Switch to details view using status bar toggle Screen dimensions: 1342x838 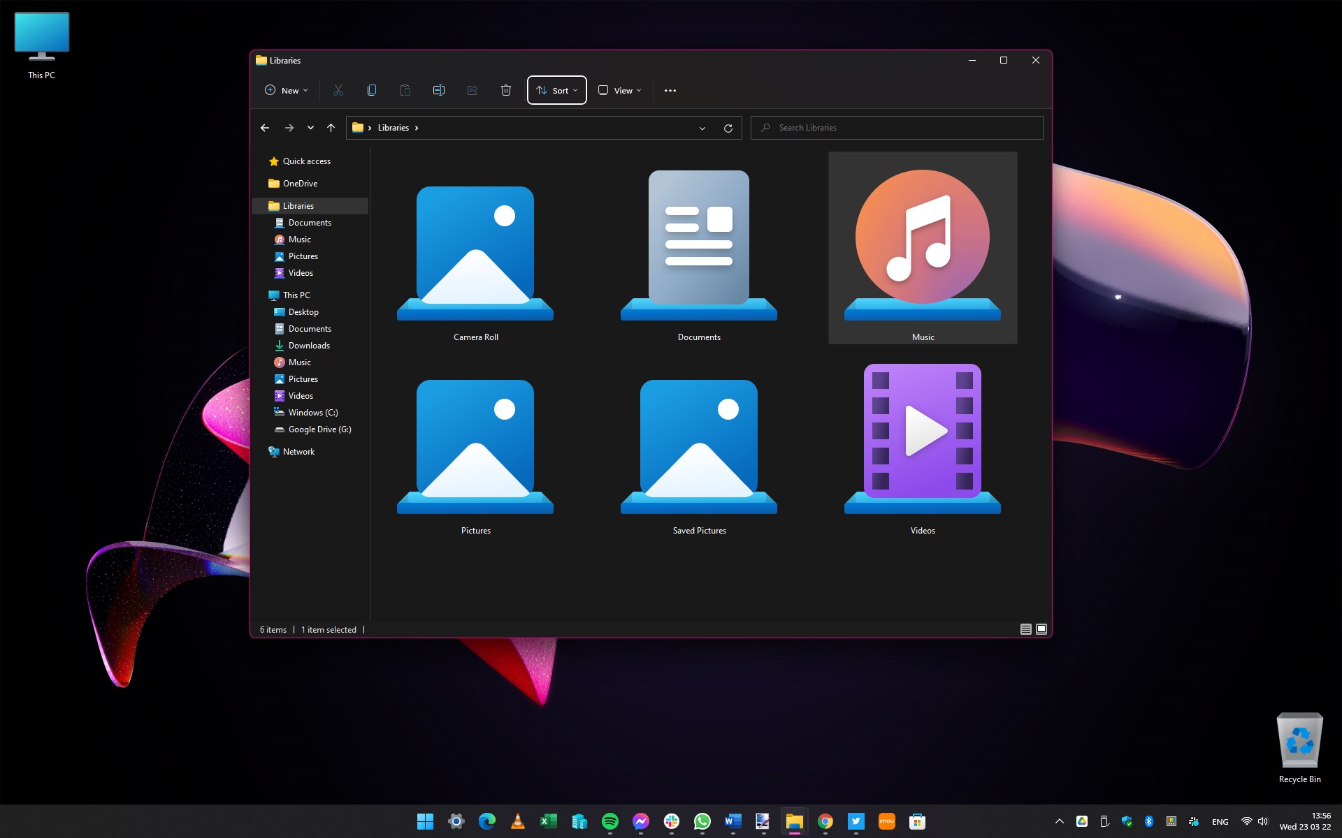click(x=1025, y=628)
